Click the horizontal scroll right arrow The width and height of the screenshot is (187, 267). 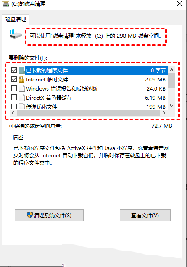tap(164, 113)
